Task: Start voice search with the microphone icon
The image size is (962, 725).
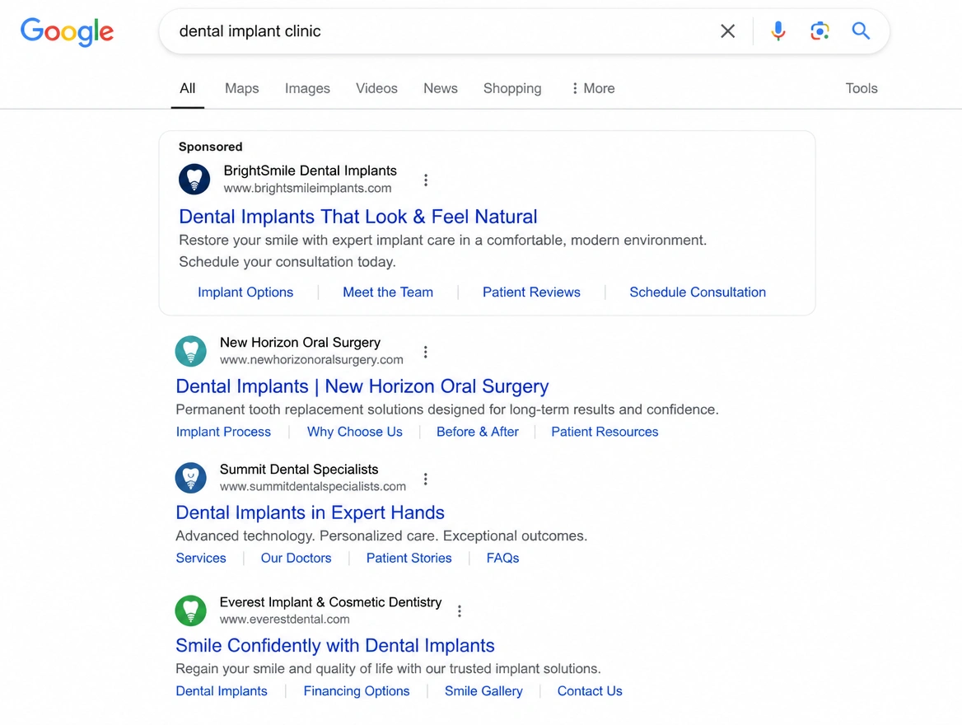Action: [778, 30]
